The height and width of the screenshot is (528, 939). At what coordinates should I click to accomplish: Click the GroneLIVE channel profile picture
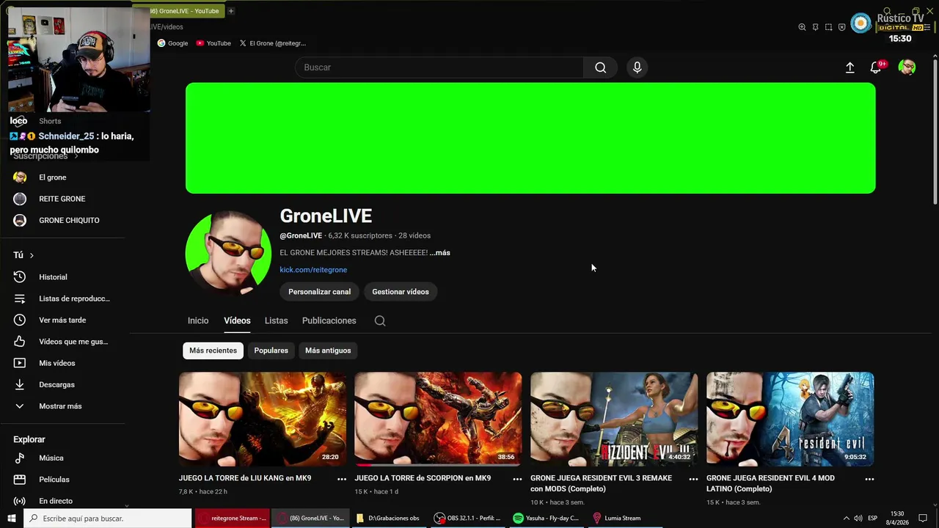click(228, 253)
